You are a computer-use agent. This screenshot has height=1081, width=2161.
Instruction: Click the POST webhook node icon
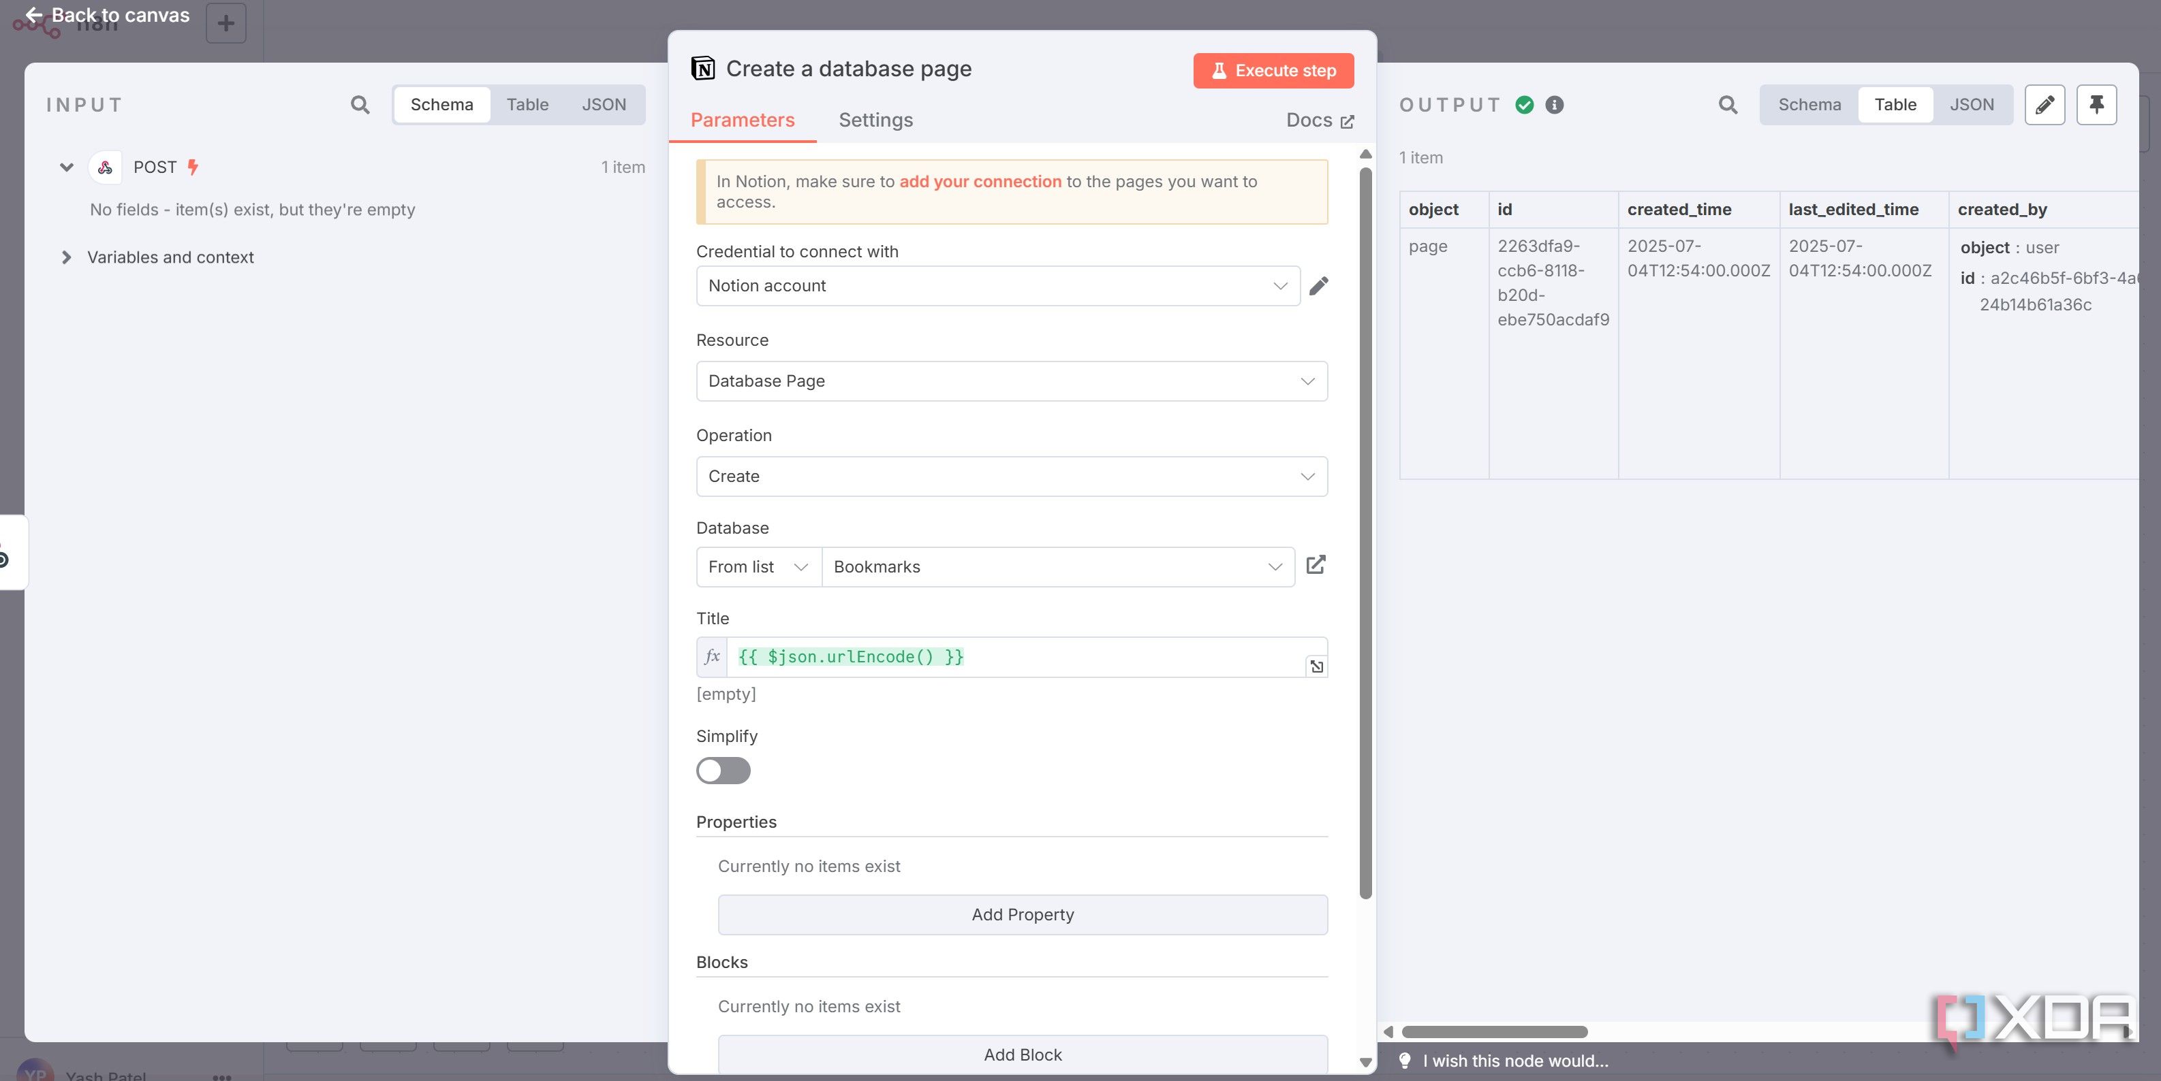pyautogui.click(x=105, y=167)
